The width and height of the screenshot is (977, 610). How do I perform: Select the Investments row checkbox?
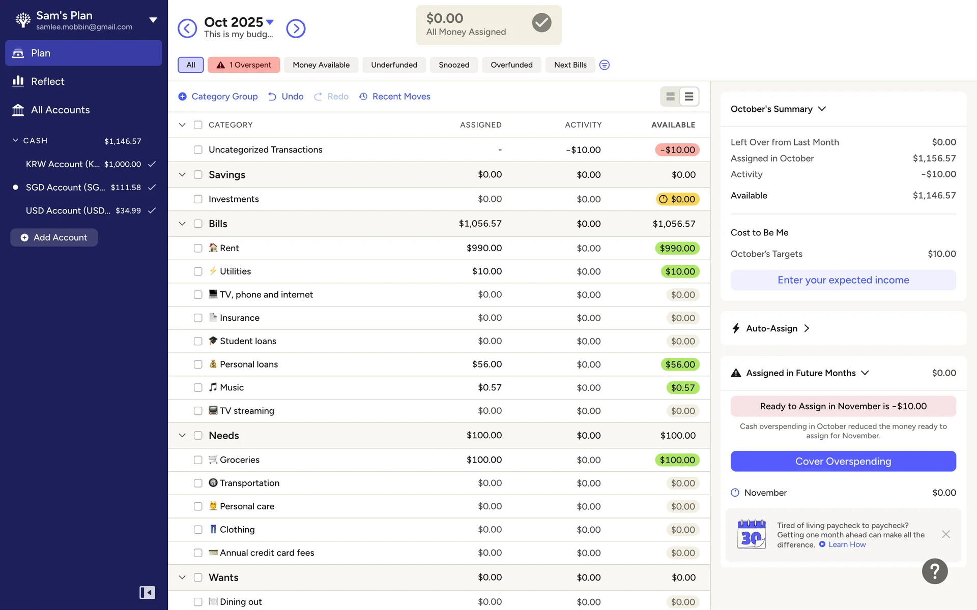click(x=198, y=199)
